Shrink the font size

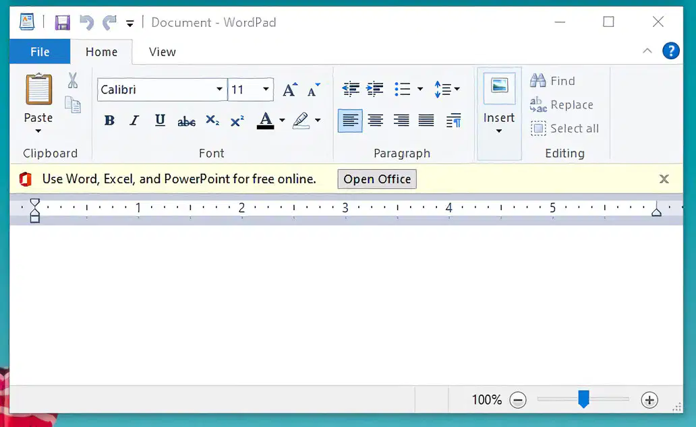(x=314, y=90)
